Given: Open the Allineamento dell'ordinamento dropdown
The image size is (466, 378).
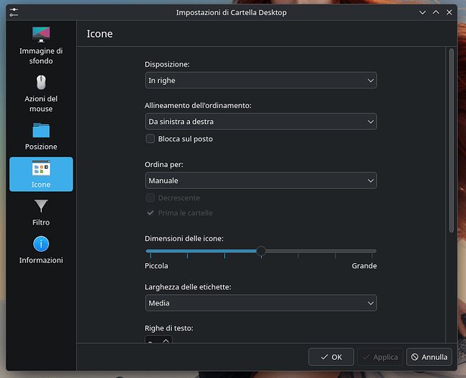Looking at the screenshot, I should coord(261,122).
